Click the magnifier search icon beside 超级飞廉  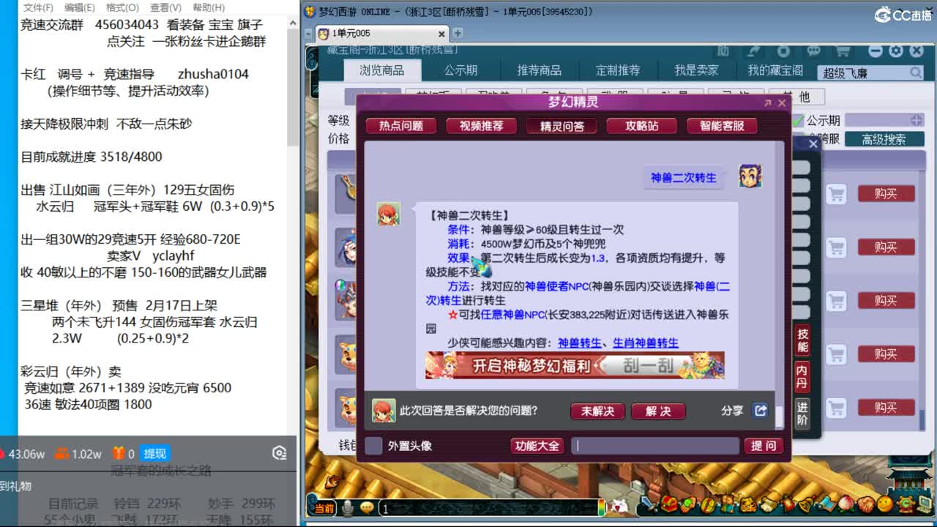pos(916,72)
